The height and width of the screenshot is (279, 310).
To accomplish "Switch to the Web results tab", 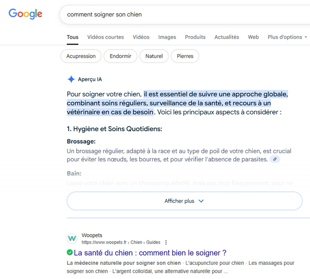I will tap(253, 37).
